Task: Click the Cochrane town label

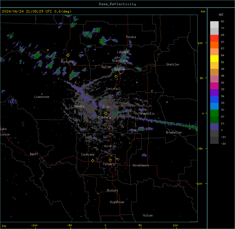Action: click(88, 154)
